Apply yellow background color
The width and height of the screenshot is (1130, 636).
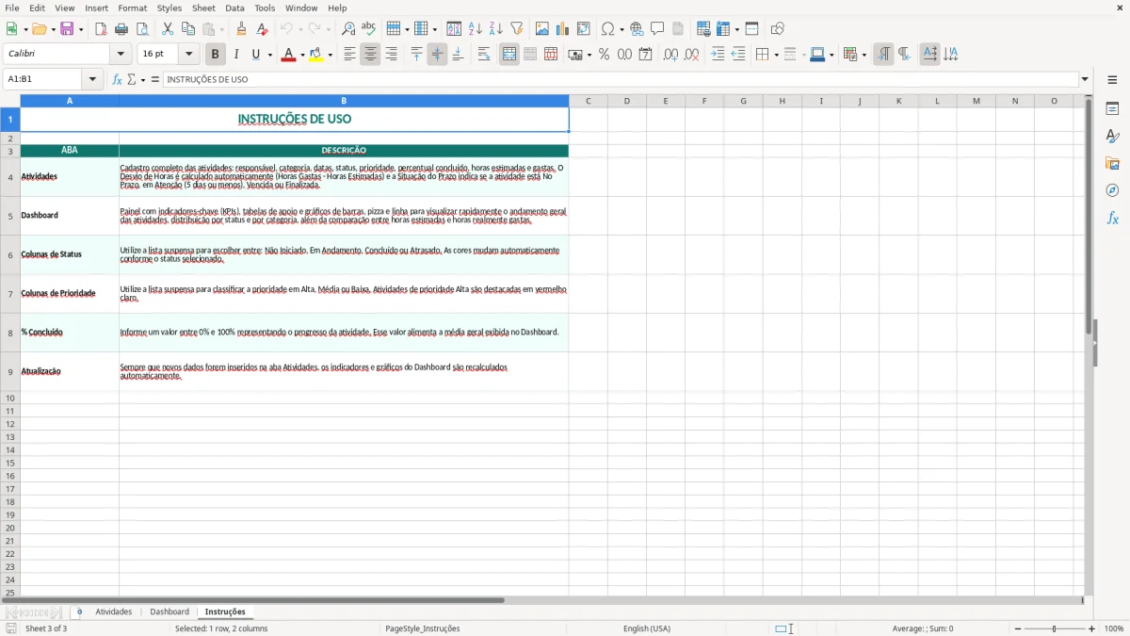[x=316, y=55]
